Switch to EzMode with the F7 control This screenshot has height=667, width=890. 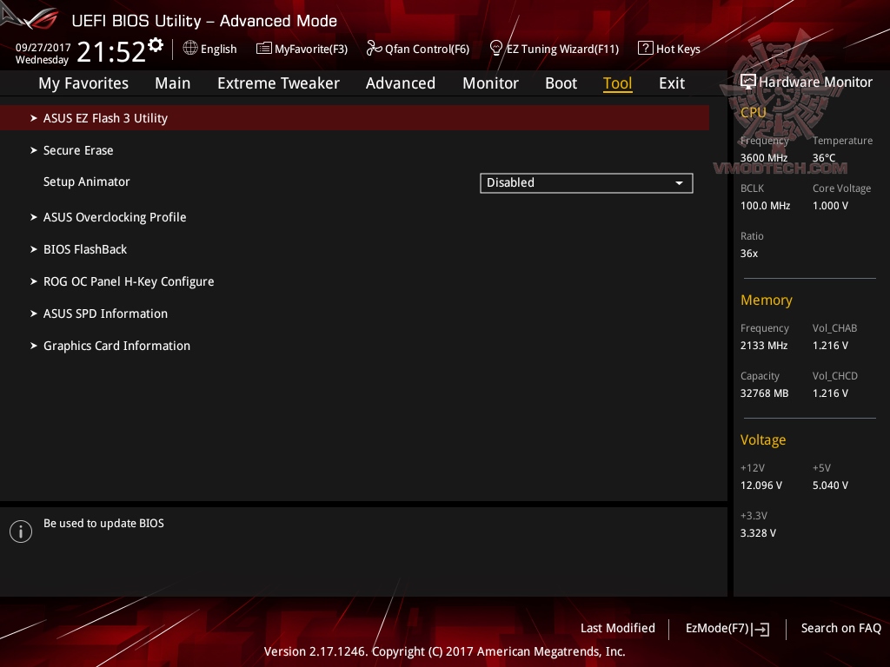(727, 628)
